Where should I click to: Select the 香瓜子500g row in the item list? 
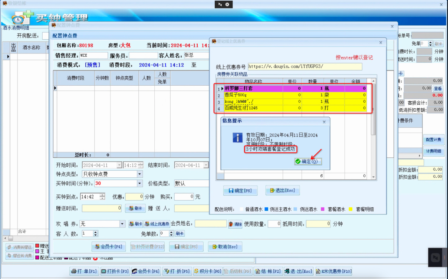coord(252,95)
